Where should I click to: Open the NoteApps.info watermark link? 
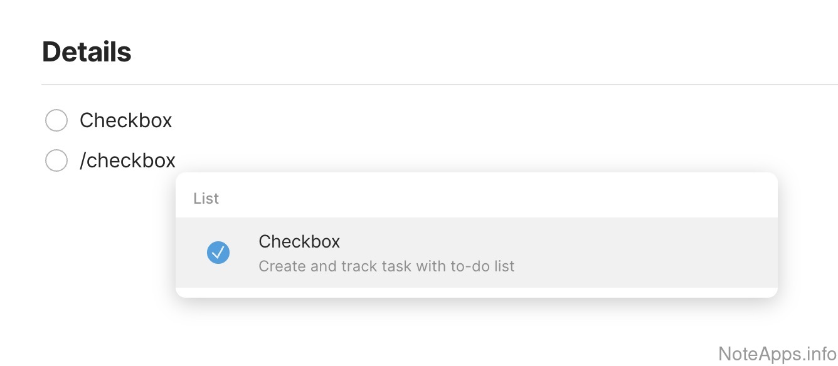coord(777,353)
